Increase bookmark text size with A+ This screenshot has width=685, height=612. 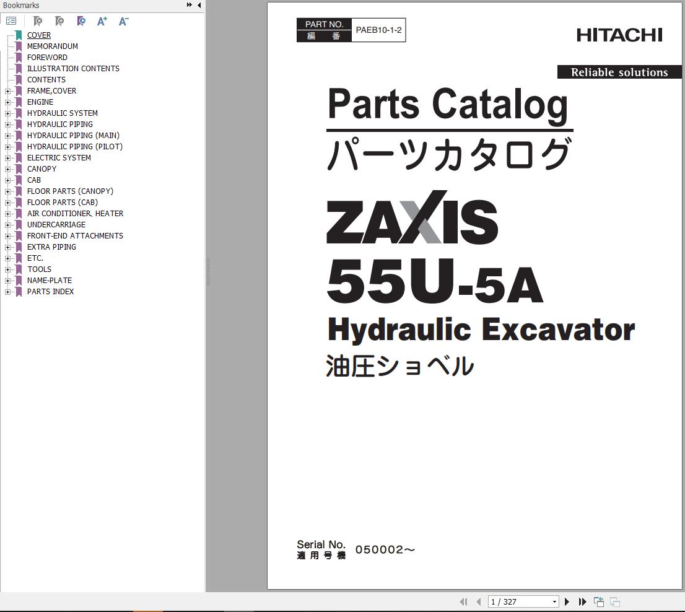(x=102, y=21)
